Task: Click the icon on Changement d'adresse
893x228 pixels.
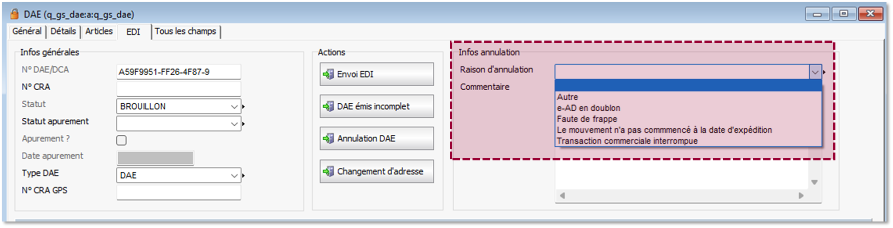Action: (328, 171)
